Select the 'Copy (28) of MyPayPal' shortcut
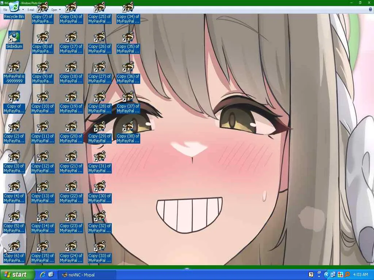Screen dimensions: 374x280 (x=100, y=102)
